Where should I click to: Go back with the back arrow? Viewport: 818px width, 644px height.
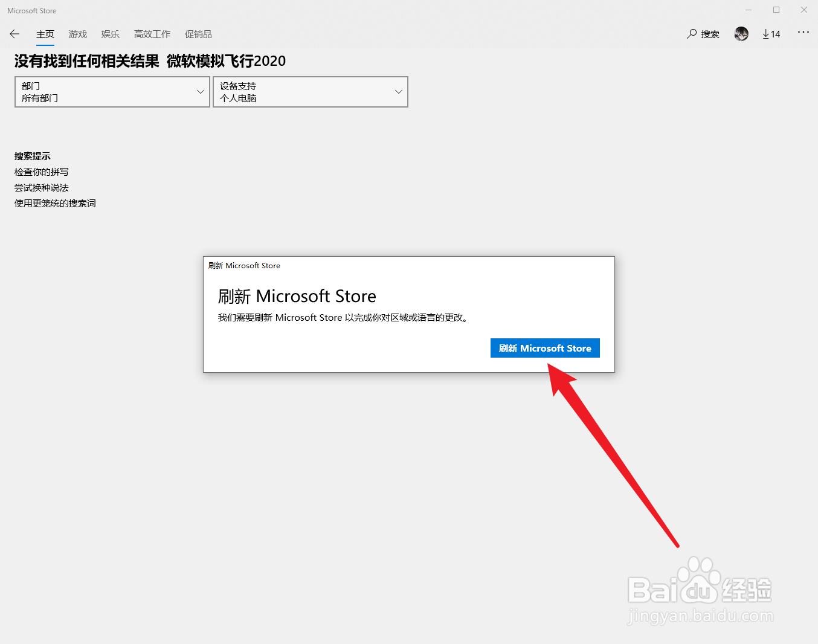click(14, 34)
